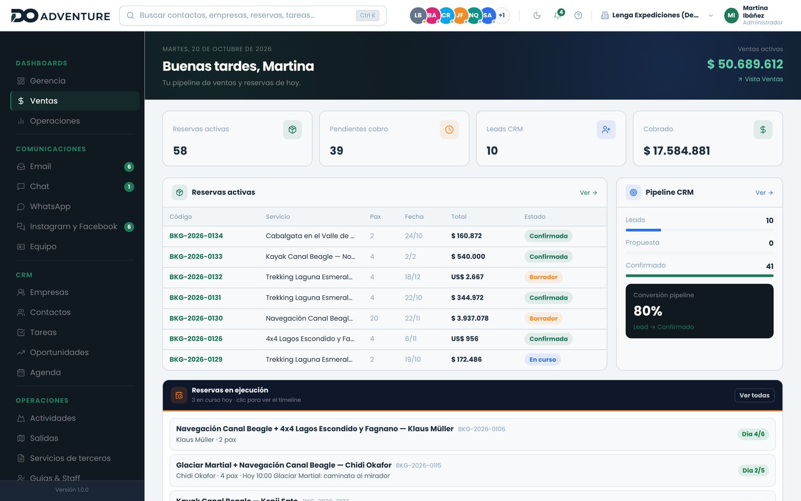The height and width of the screenshot is (501, 801).
Task: Click the Leads CRM add-user icon
Action: [x=606, y=130]
